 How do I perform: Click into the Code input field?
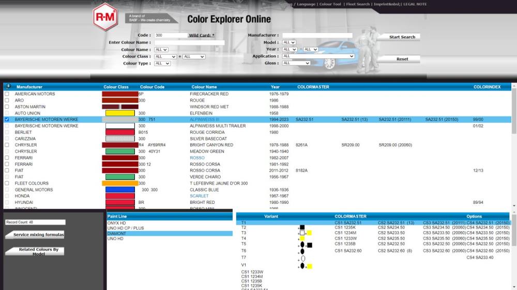point(171,35)
